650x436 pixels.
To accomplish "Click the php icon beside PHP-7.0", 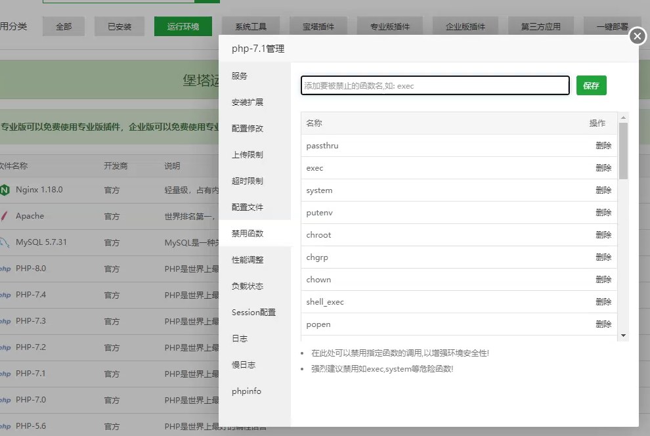I will (x=5, y=400).
